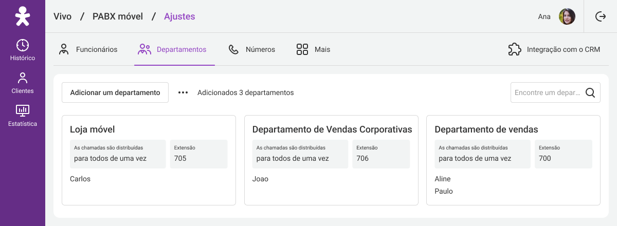The image size is (617, 226).
Task: Open the Histórico clock icon
Action: point(23,45)
